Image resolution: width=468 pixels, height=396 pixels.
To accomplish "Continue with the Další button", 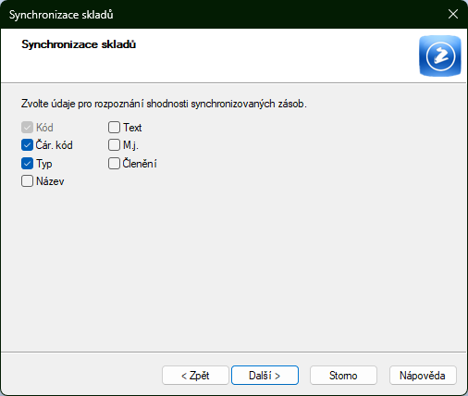I will click(x=265, y=376).
